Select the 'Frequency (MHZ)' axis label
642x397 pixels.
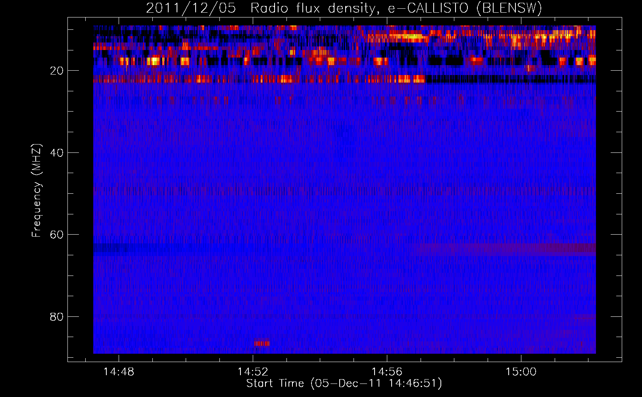[x=37, y=191]
